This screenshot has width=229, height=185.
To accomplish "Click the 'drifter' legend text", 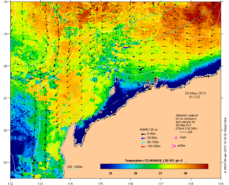I will click(181, 146).
